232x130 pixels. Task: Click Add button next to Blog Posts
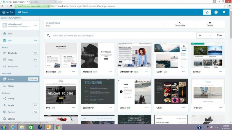(x=35, y=53)
